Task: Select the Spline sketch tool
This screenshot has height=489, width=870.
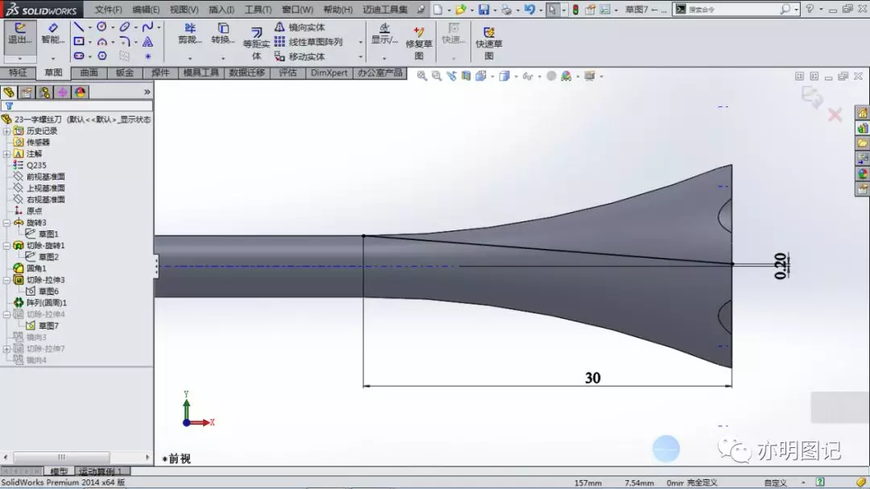Action: (x=147, y=27)
